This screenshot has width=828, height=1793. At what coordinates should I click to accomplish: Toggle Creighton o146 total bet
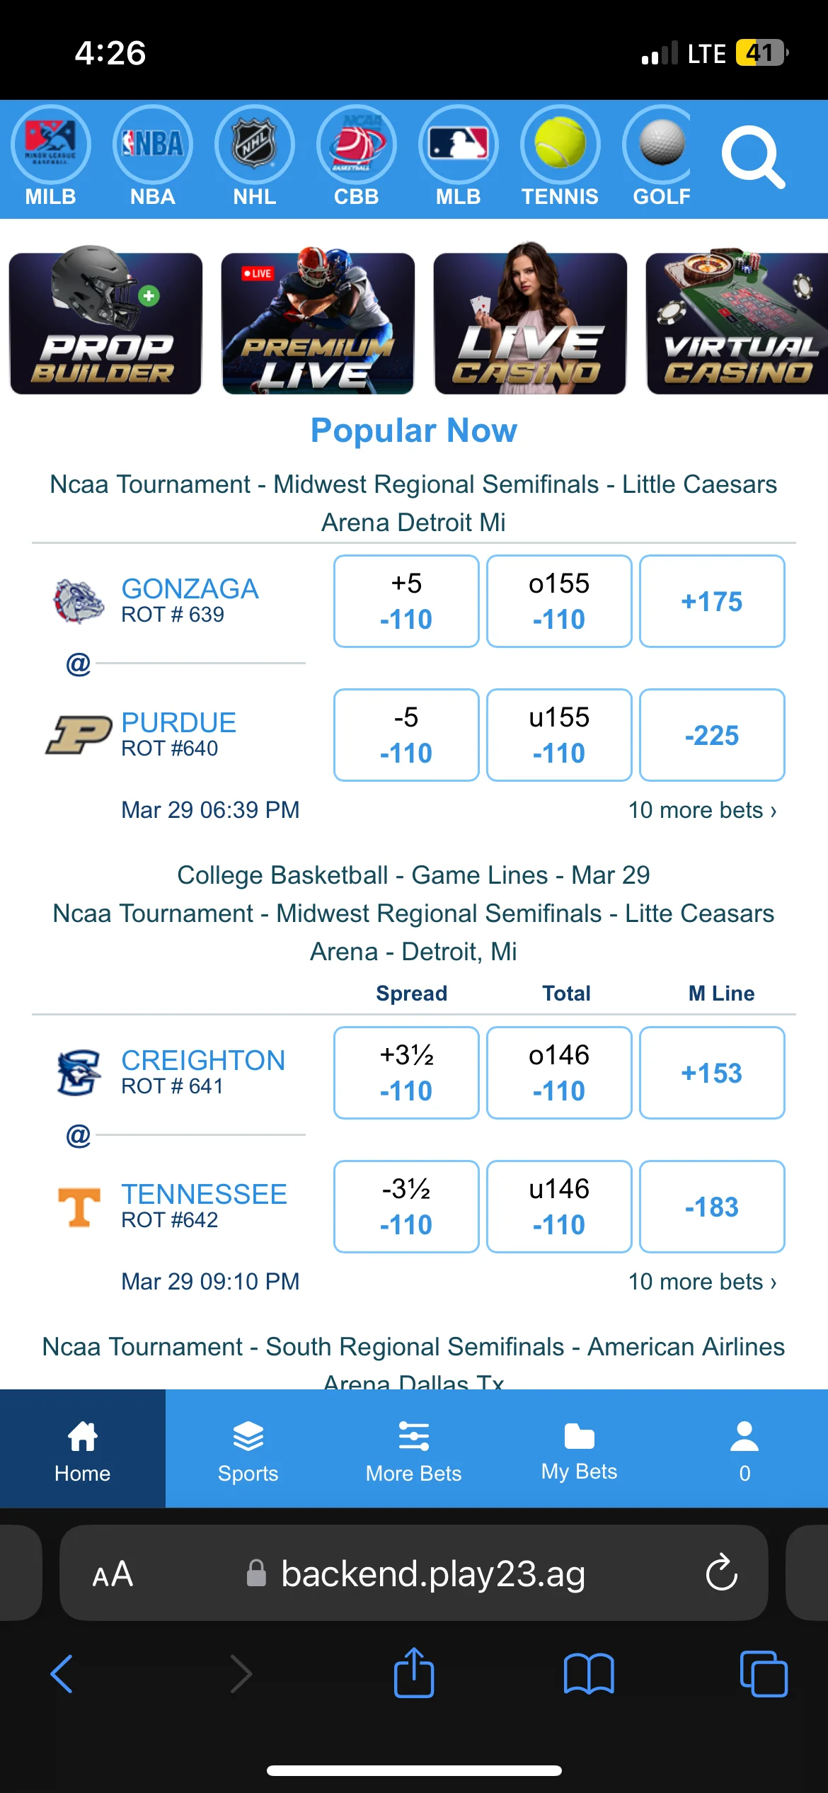(558, 1073)
